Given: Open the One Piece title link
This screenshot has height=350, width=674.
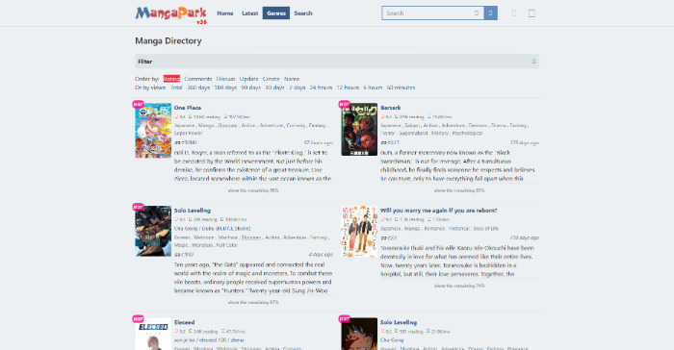Looking at the screenshot, I should click(x=188, y=108).
